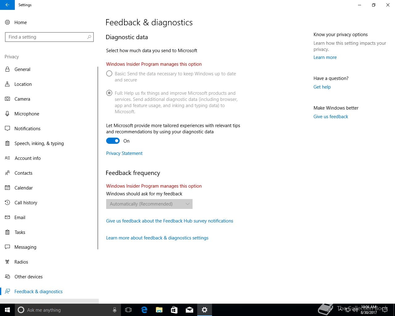Click the Location icon in sidebar

click(7, 84)
